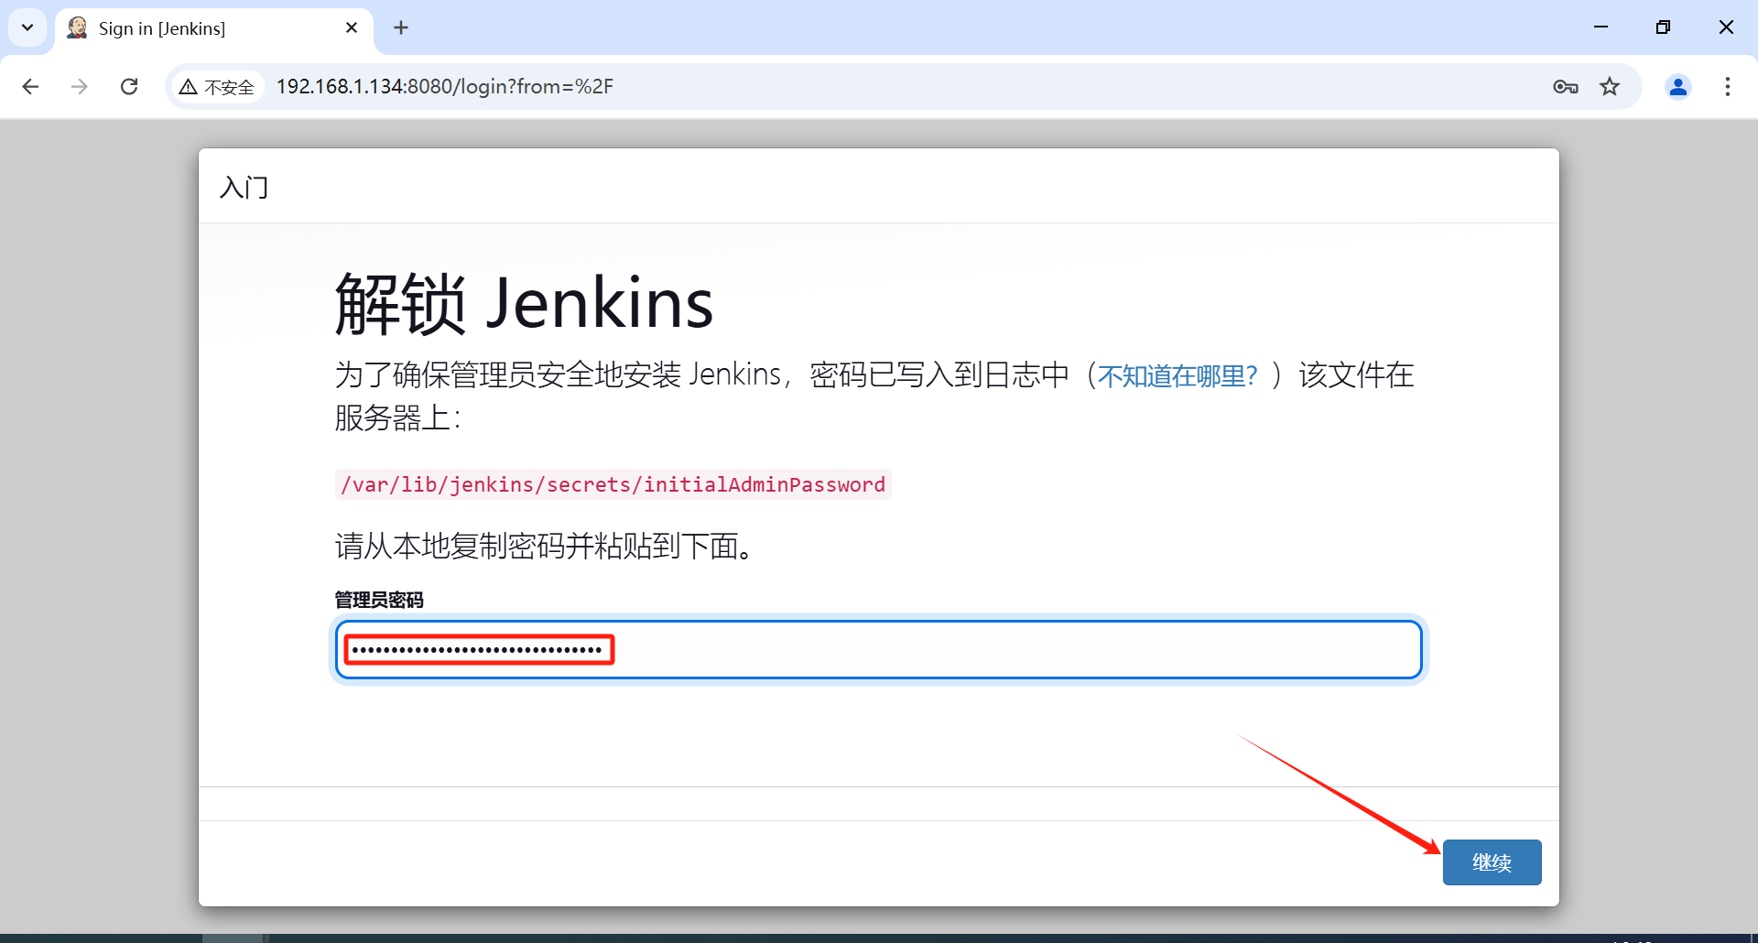
Task: Click the 请从本地复制密码并粘贴到下面 instruction text
Action: pos(545,547)
